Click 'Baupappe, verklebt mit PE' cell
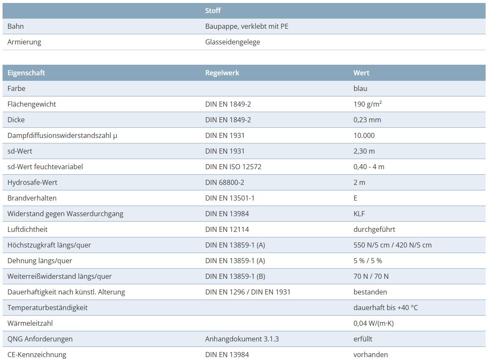489x363 pixels. (x=247, y=27)
